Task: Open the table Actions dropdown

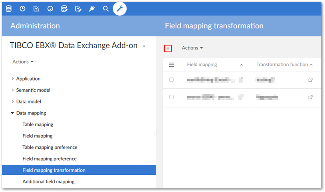Action: [192, 48]
